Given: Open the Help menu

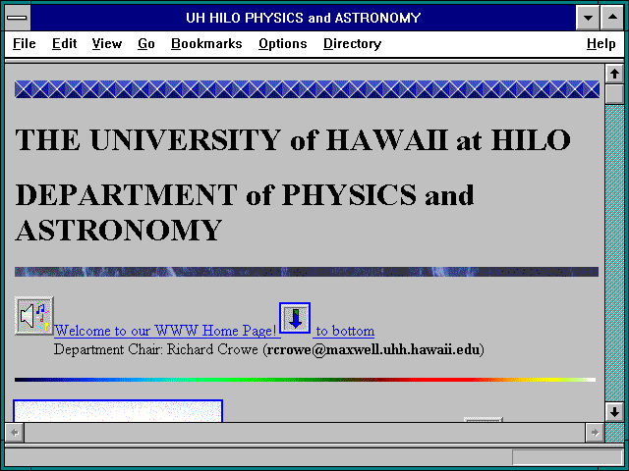Looking at the screenshot, I should tap(600, 43).
